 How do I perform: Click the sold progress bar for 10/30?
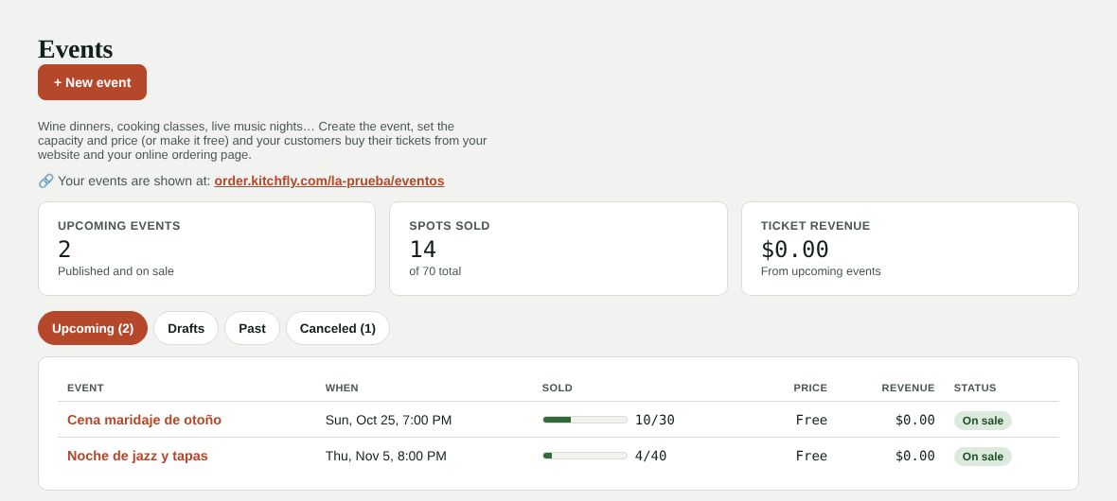585,420
